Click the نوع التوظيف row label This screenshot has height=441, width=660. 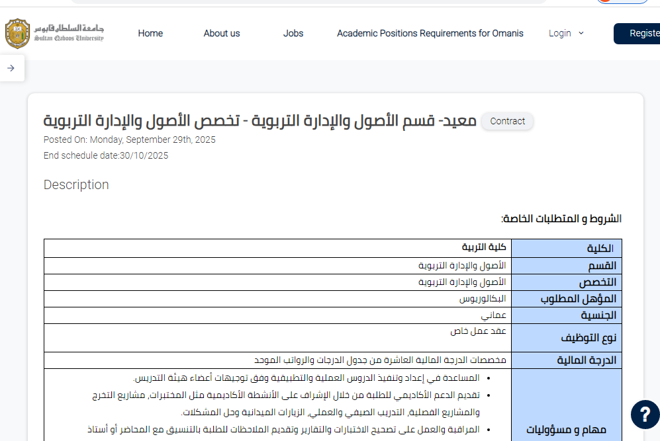click(566, 338)
